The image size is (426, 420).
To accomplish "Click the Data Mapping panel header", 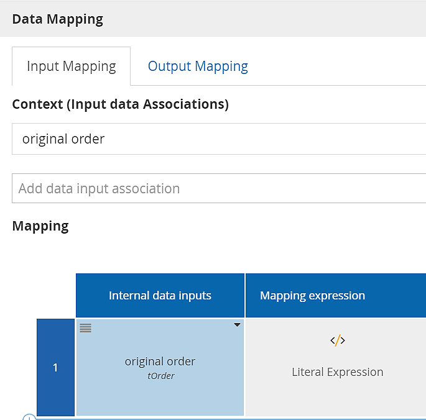I will pos(58,19).
